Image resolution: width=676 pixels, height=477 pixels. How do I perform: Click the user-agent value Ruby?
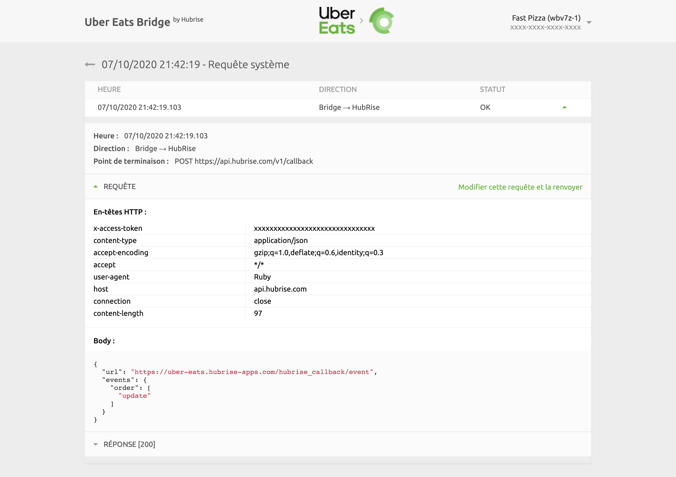(262, 277)
